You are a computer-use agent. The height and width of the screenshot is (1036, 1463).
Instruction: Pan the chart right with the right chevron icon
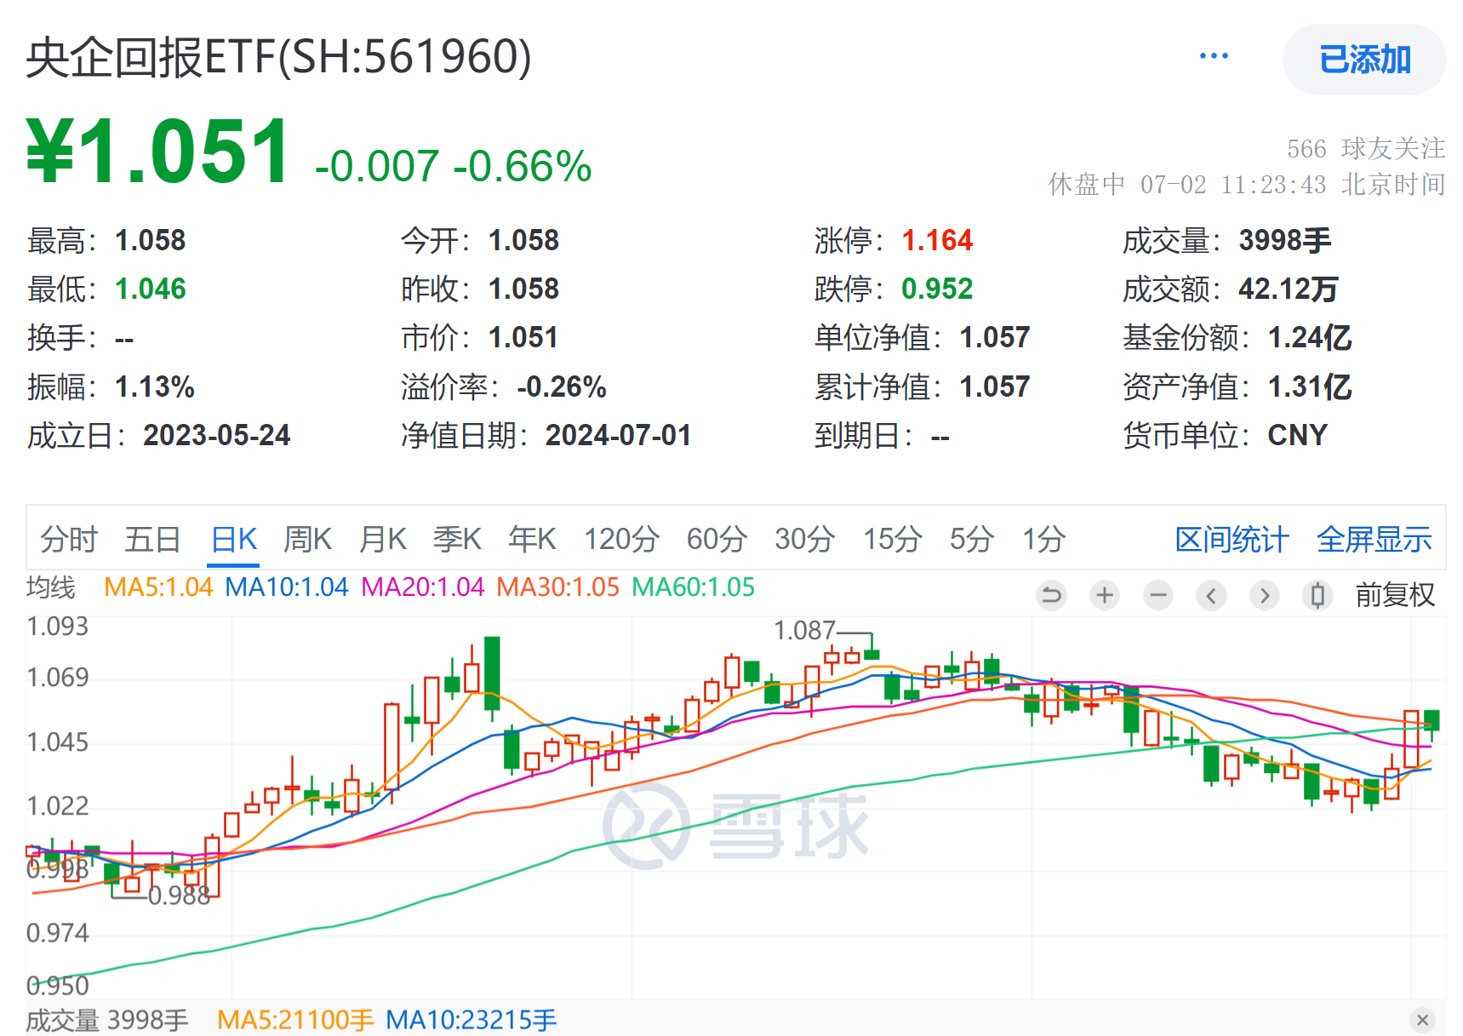point(1265,596)
